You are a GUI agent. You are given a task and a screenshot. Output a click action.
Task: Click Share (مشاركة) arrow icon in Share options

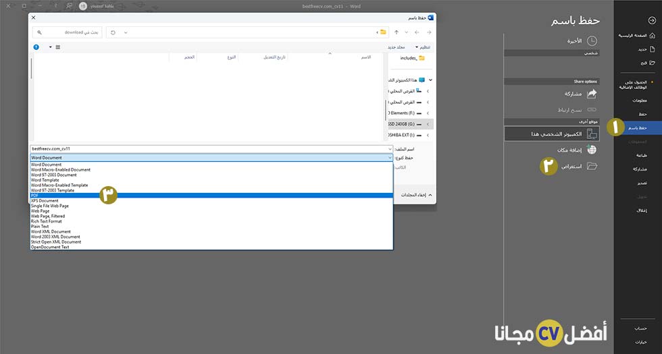coord(592,94)
